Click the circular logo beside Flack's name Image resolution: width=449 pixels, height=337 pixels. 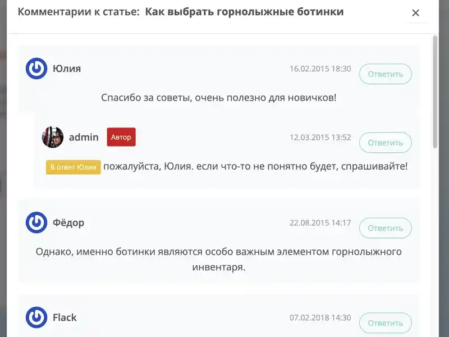pos(35,317)
